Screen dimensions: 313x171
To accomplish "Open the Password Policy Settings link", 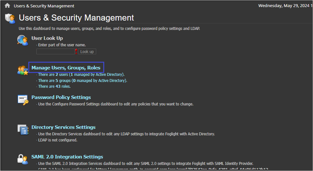I will tap(61, 97).
